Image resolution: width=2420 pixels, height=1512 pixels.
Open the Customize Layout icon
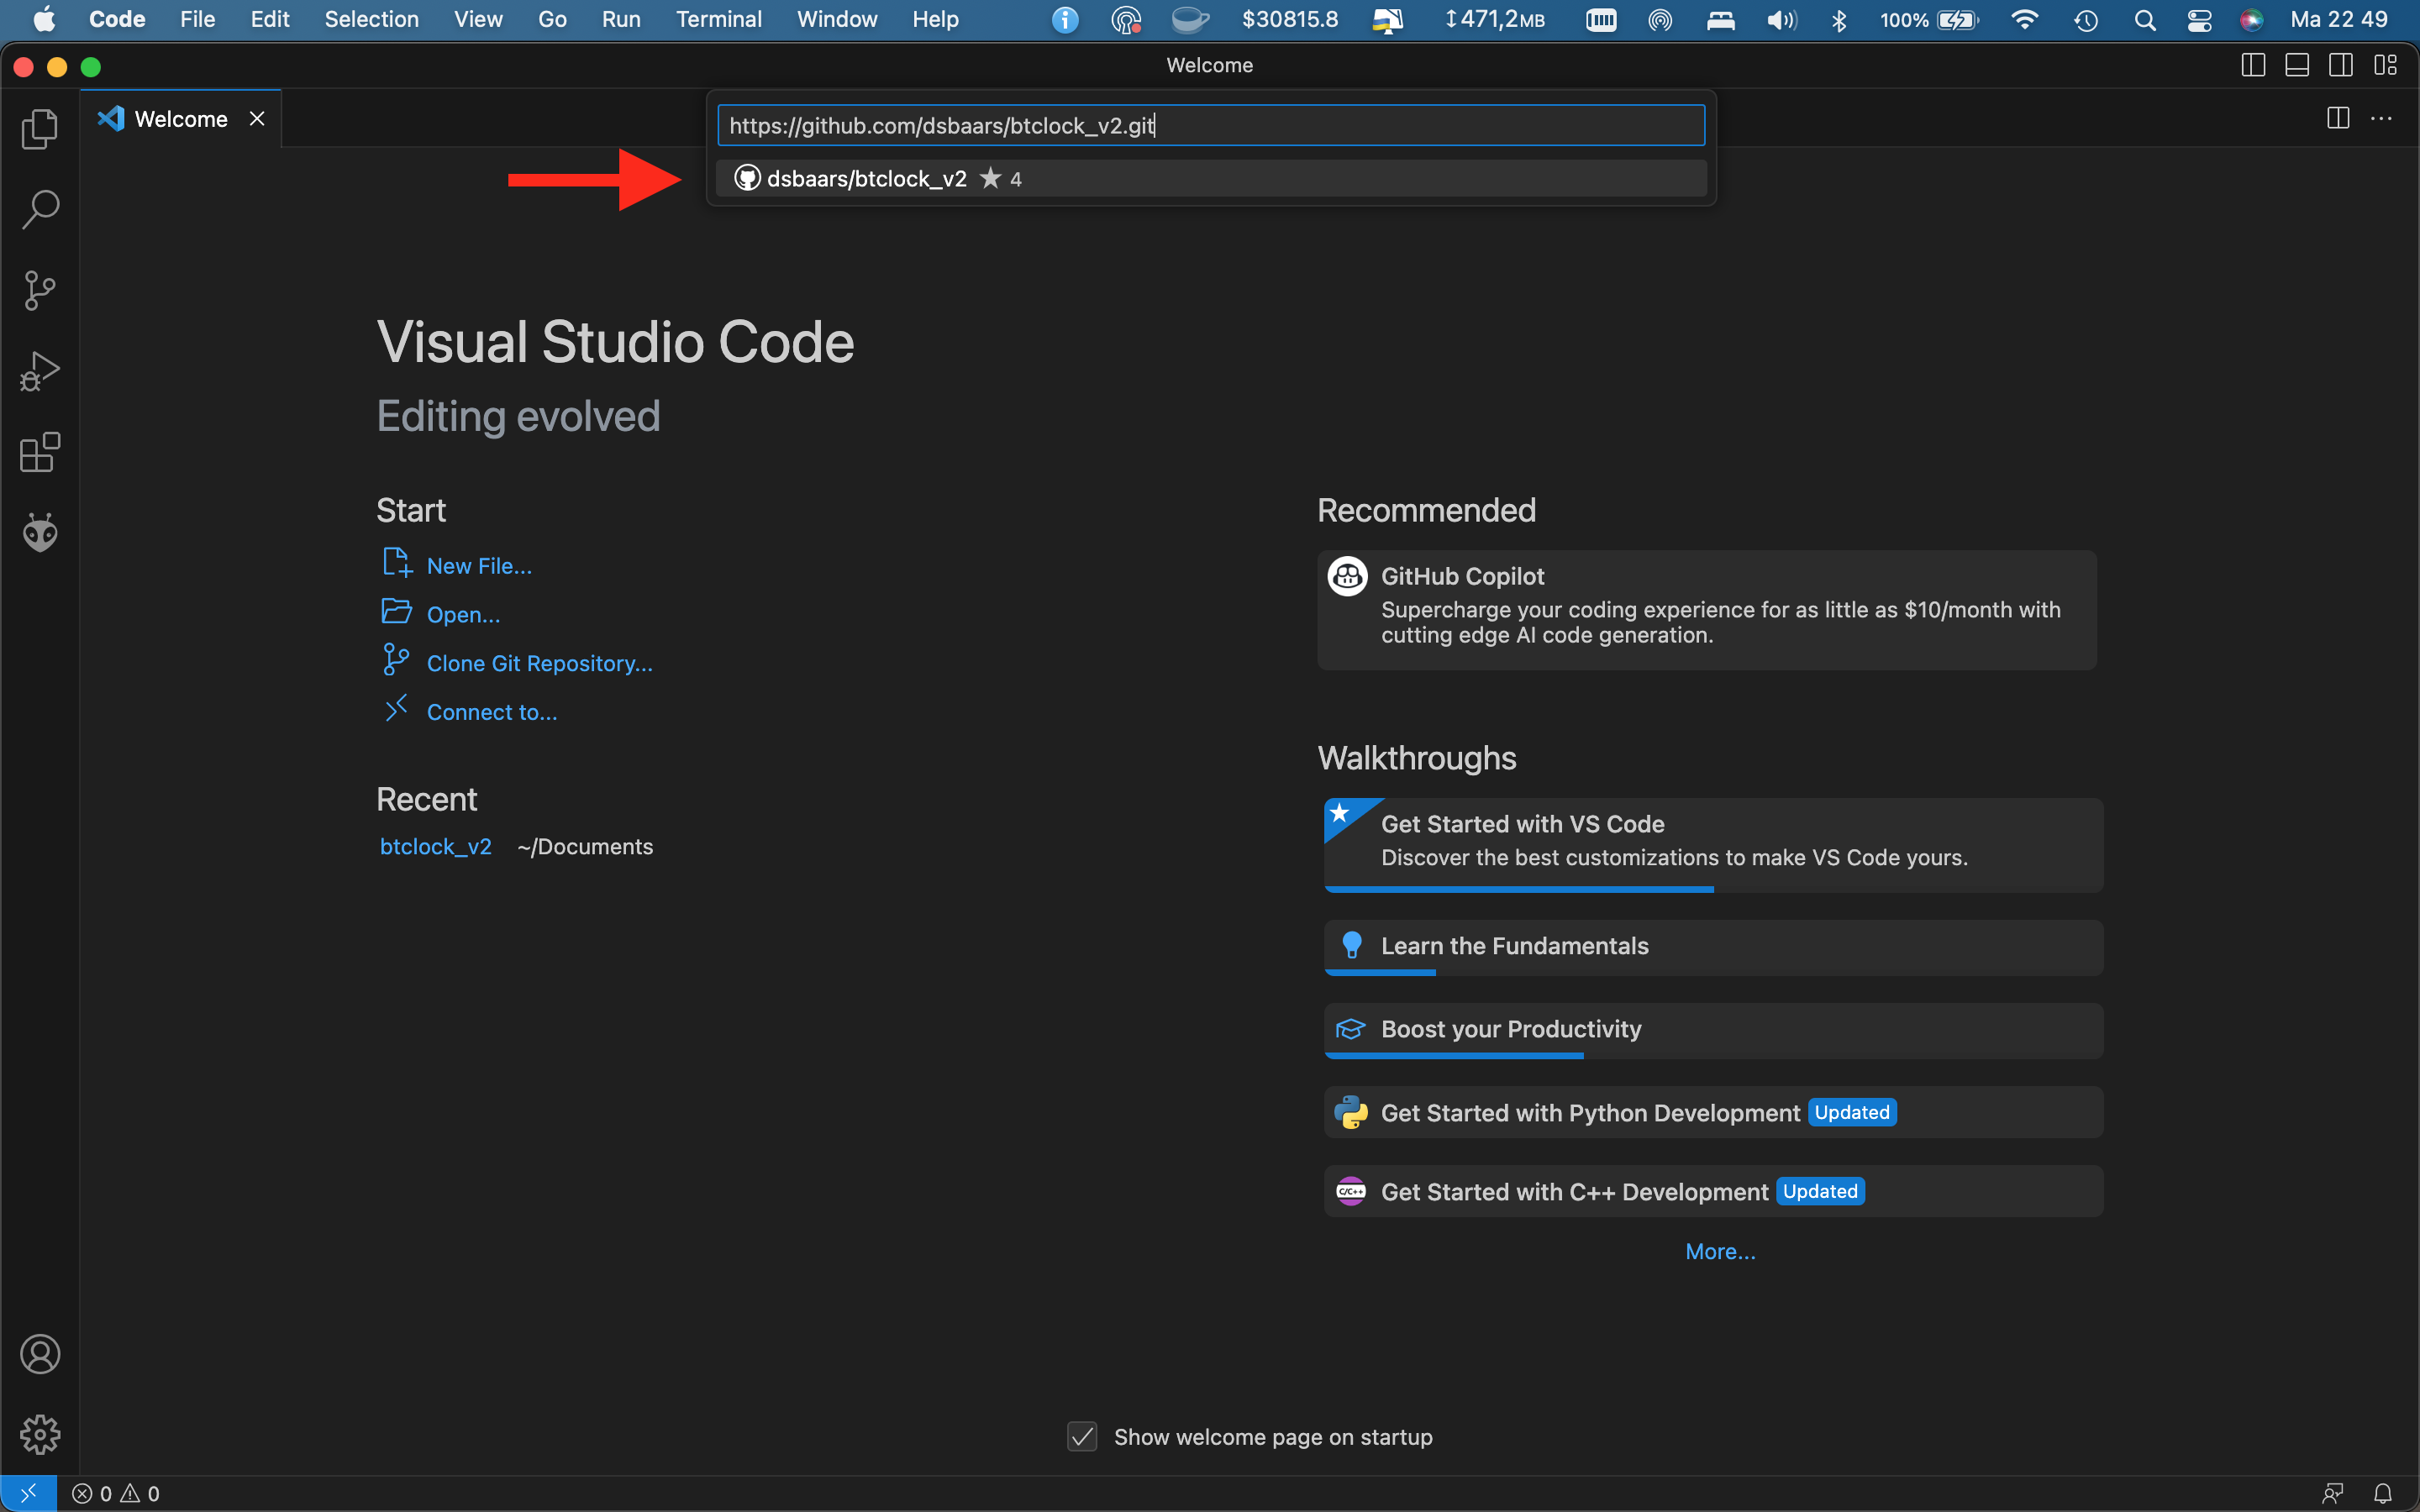click(2385, 65)
